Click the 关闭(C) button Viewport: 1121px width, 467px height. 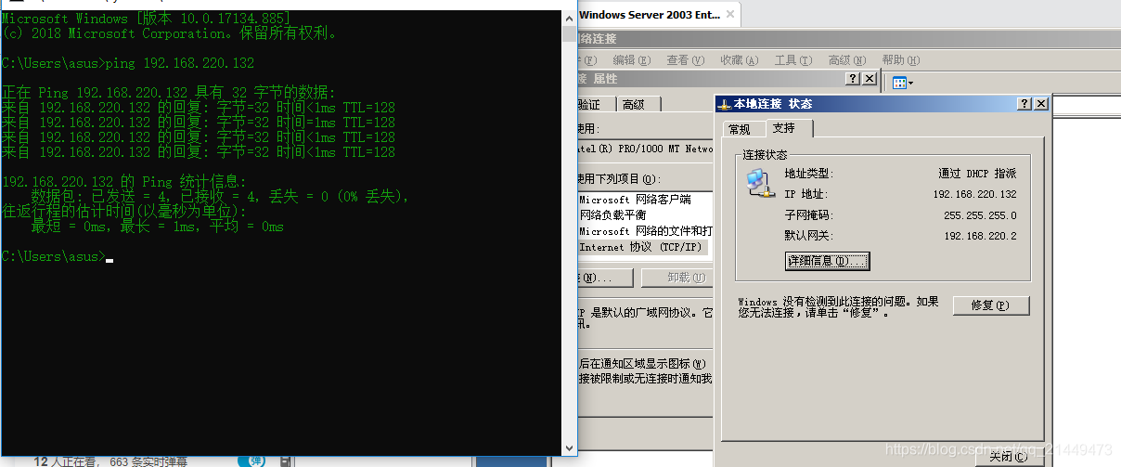[x=1007, y=456]
